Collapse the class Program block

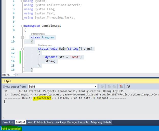(22, 37)
